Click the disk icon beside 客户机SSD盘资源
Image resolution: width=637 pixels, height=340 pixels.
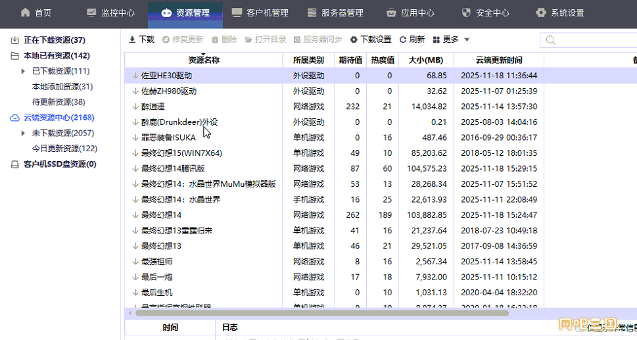coord(14,164)
